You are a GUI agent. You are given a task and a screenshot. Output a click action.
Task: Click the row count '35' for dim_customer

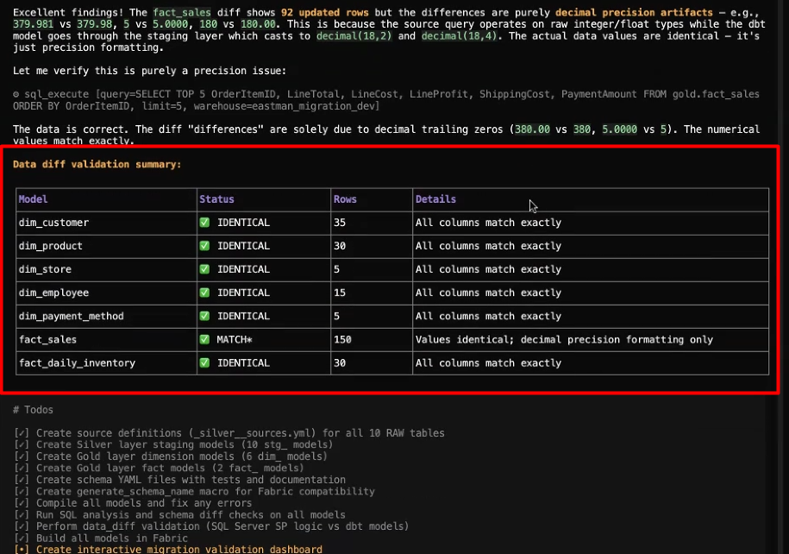[x=340, y=222]
